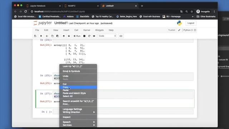Restart kernel and run all with the fast-forward icon
This screenshot has width=229, height=129.
(94, 36)
